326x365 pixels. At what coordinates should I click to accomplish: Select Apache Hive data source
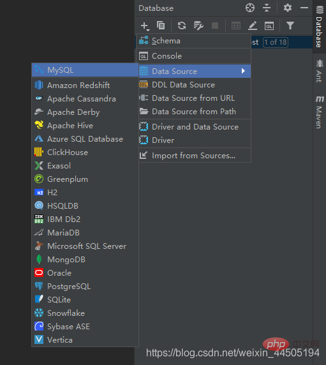click(85, 126)
